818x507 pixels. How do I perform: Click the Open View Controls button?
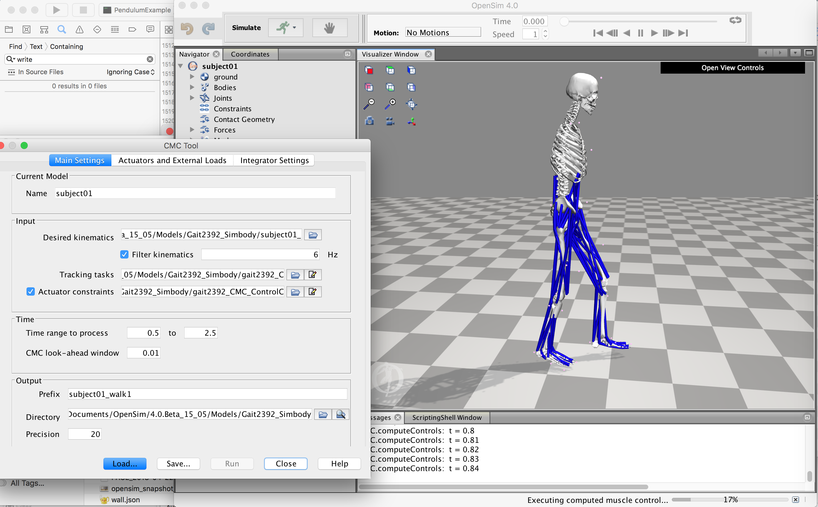(x=732, y=68)
